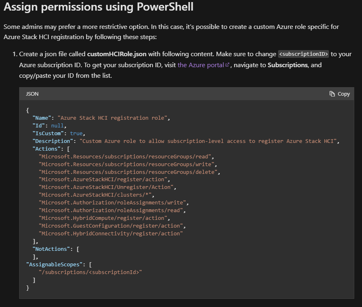Click the resourceGroups/delete action line
Viewport: 362px width, 307px height.
tap(128, 172)
